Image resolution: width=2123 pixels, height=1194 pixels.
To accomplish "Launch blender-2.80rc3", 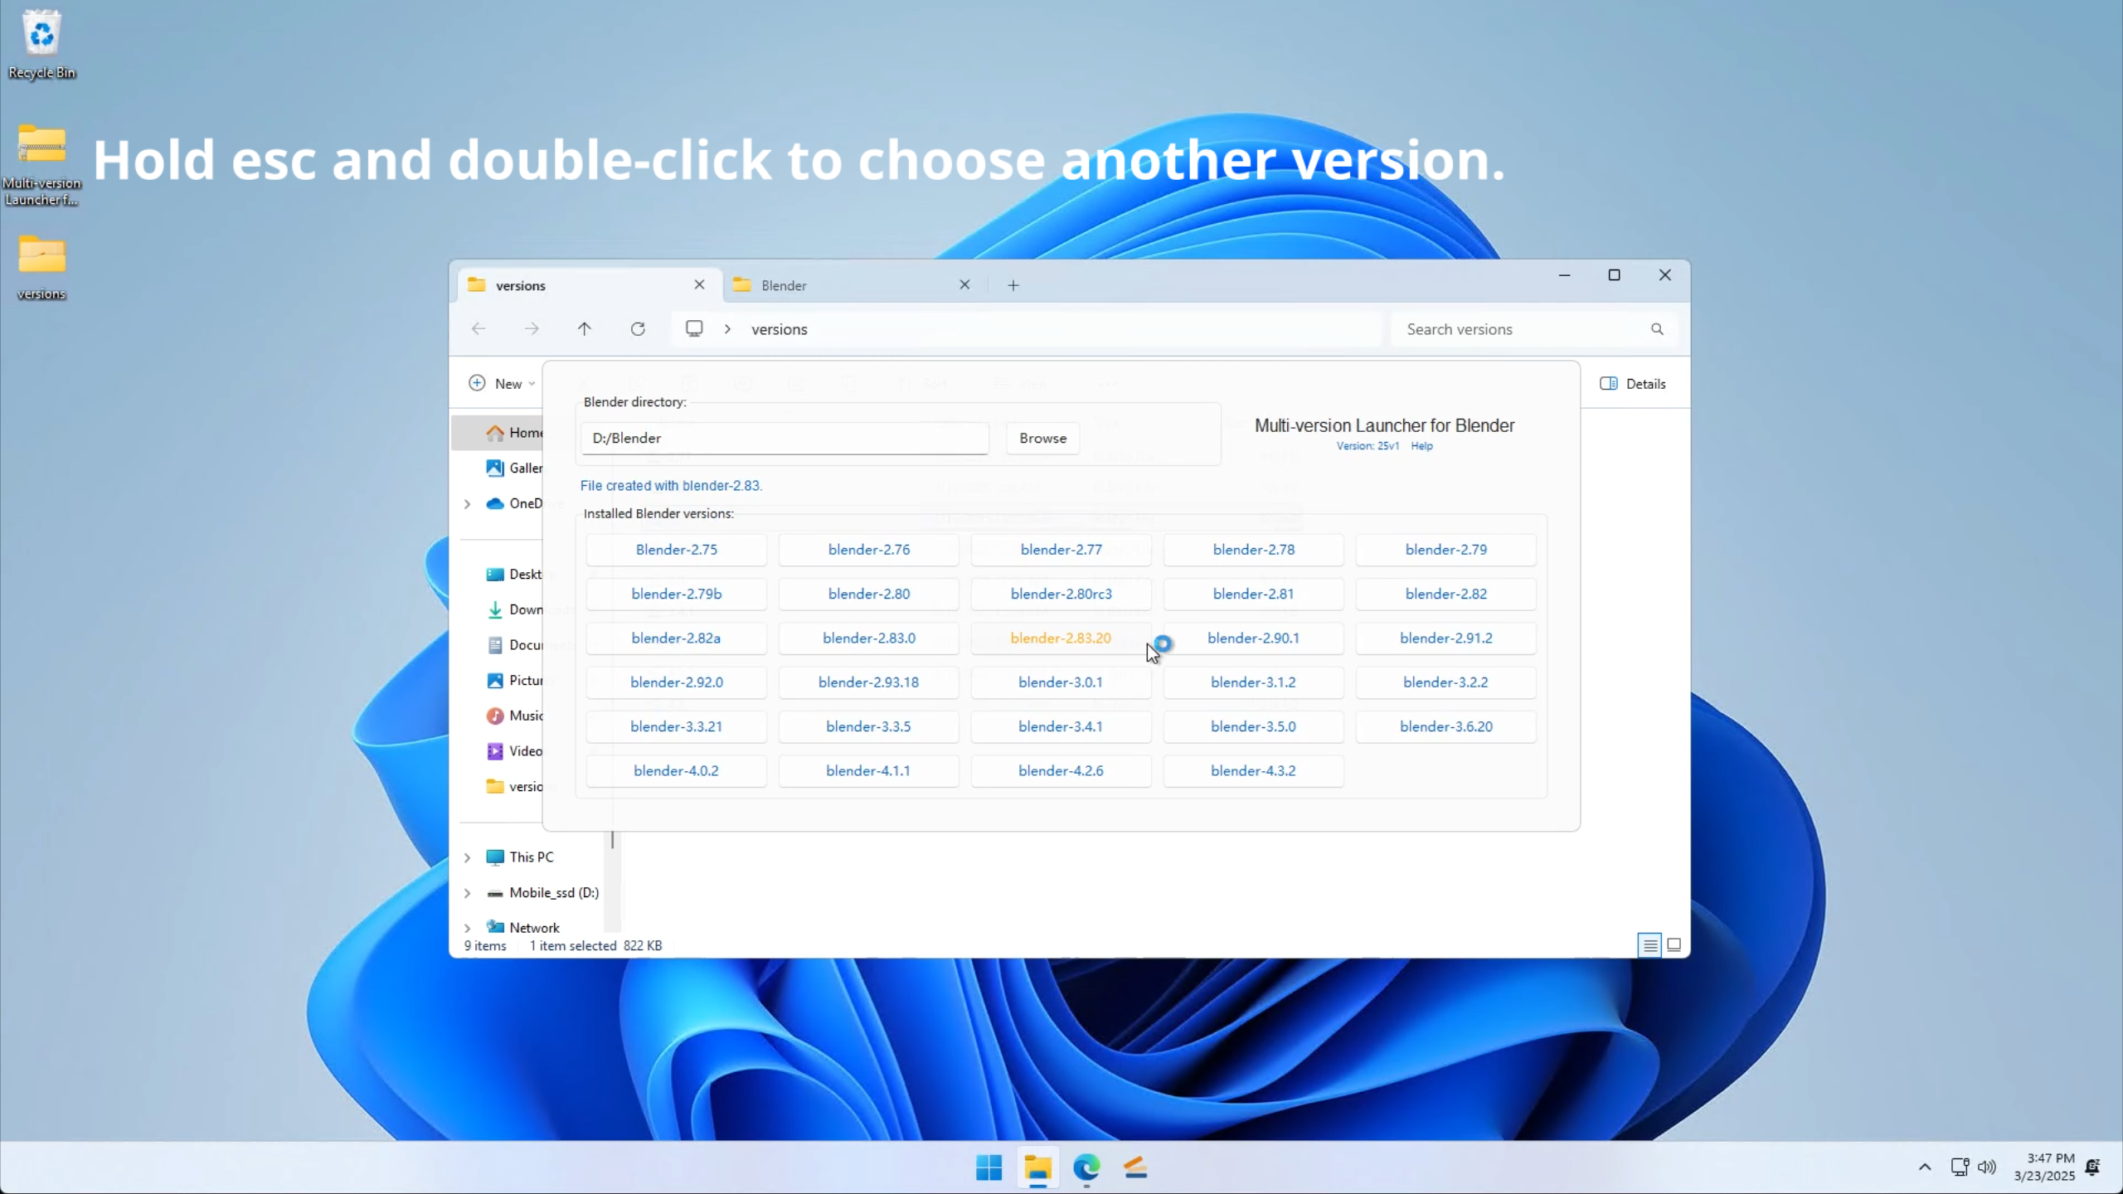I will tap(1061, 594).
